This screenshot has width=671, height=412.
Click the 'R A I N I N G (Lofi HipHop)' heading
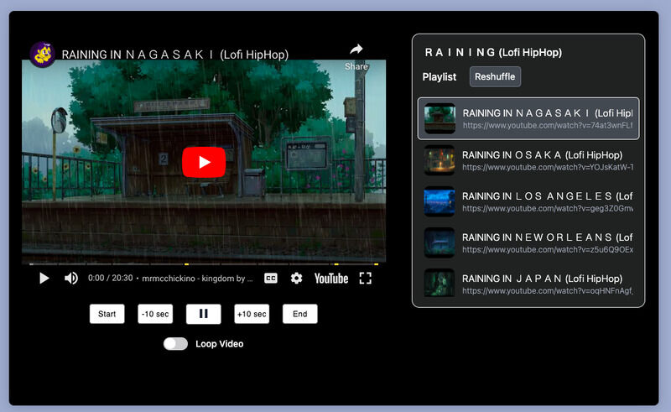coord(493,52)
